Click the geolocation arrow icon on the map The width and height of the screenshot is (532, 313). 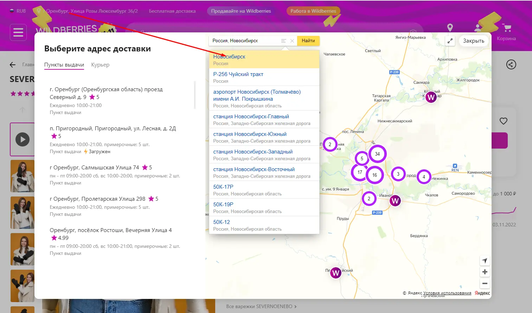485,261
